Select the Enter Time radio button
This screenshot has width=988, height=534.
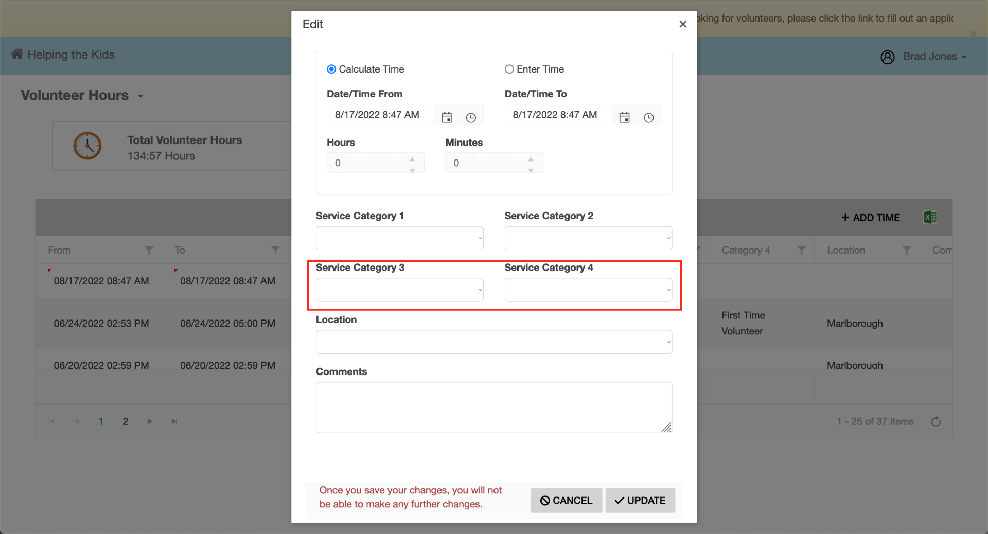pos(509,69)
